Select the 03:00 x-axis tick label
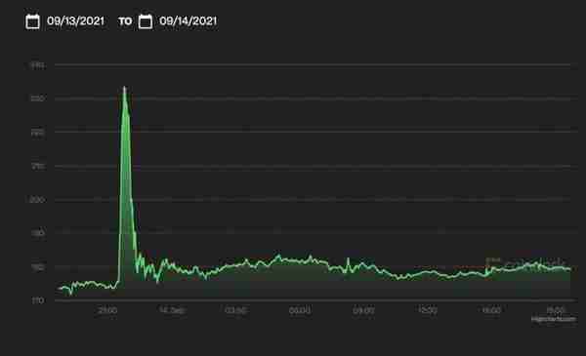 pyautogui.click(x=236, y=310)
